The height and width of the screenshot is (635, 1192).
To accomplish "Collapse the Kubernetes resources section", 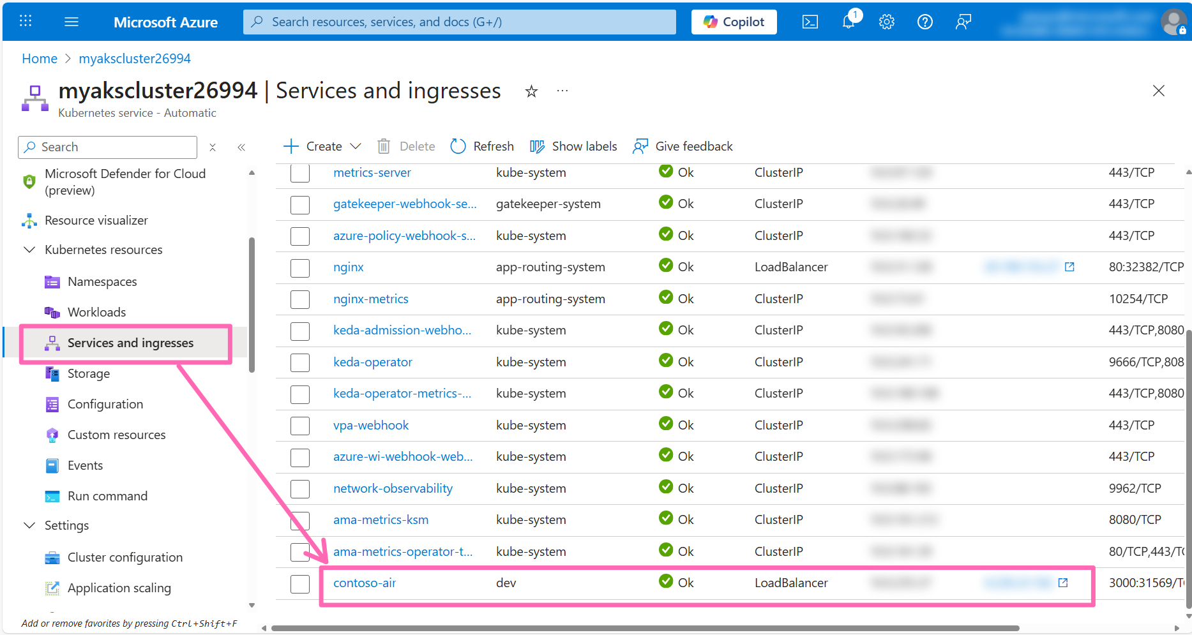I will pos(29,250).
